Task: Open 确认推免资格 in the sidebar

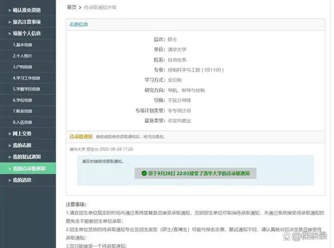Action: pos(27,10)
